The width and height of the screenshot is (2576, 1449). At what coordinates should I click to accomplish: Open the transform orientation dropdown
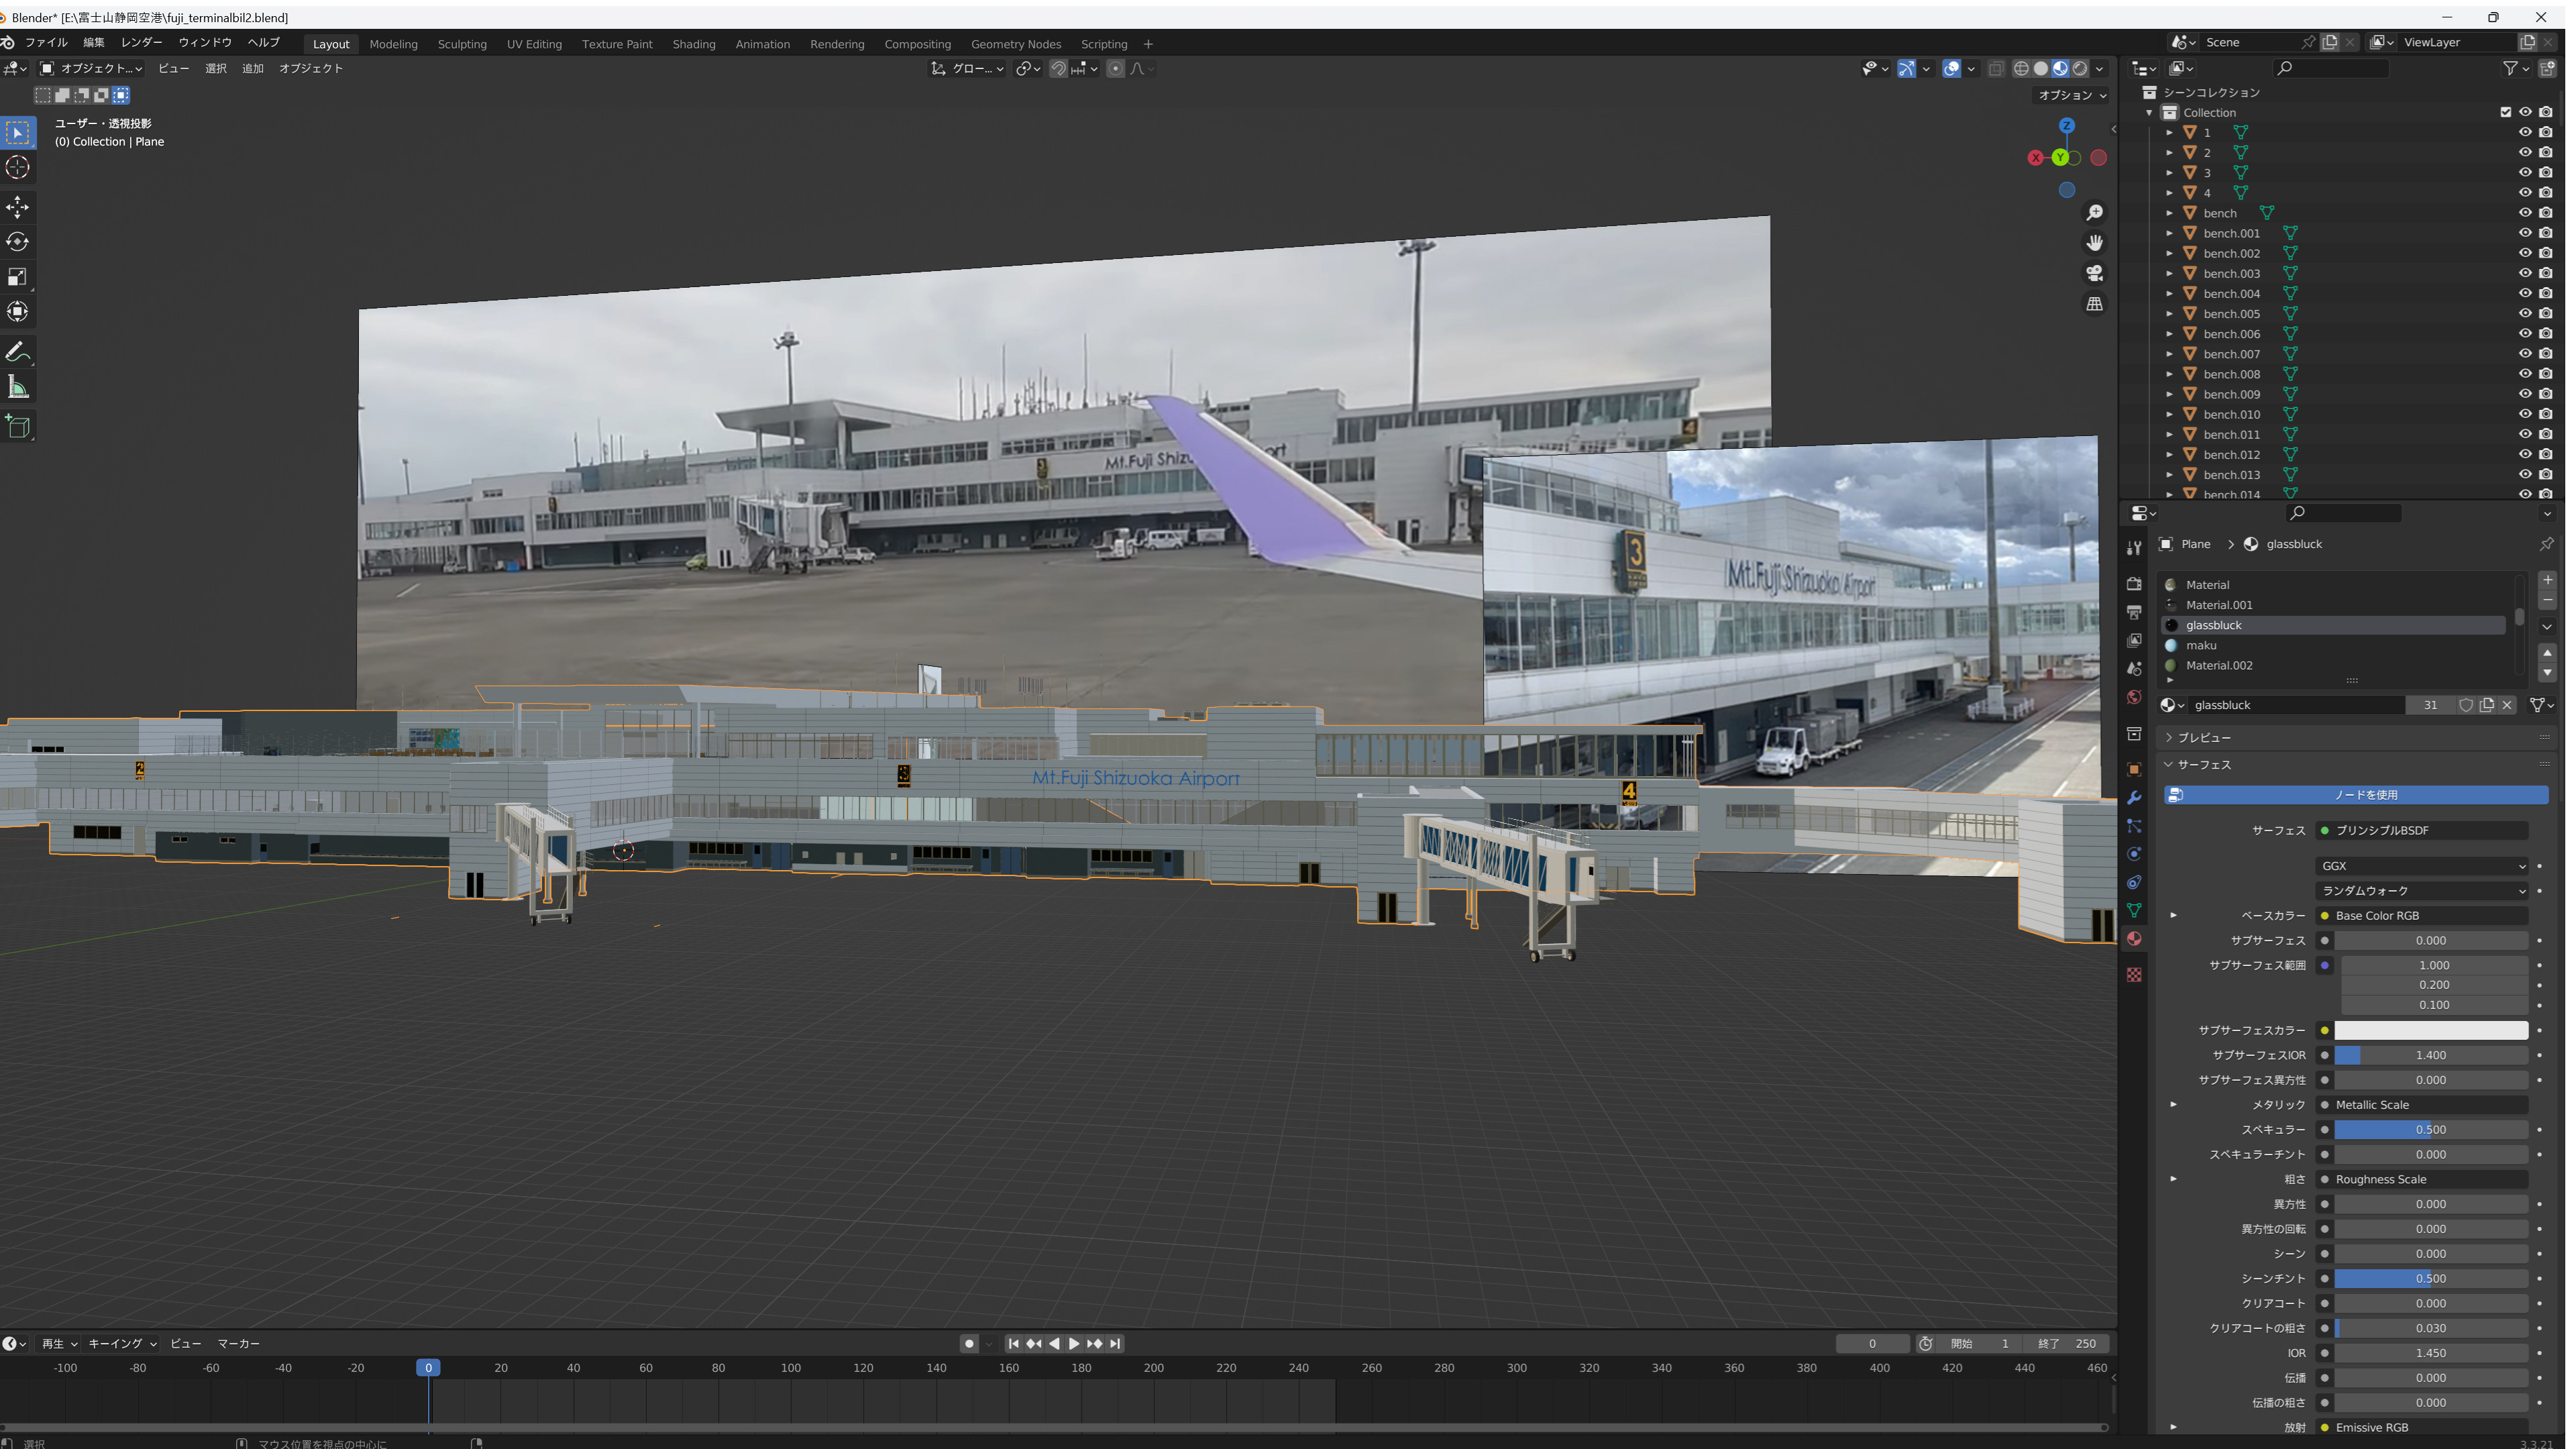[968, 69]
